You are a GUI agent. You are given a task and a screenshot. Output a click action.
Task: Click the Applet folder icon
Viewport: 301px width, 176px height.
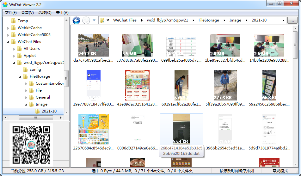(19, 56)
